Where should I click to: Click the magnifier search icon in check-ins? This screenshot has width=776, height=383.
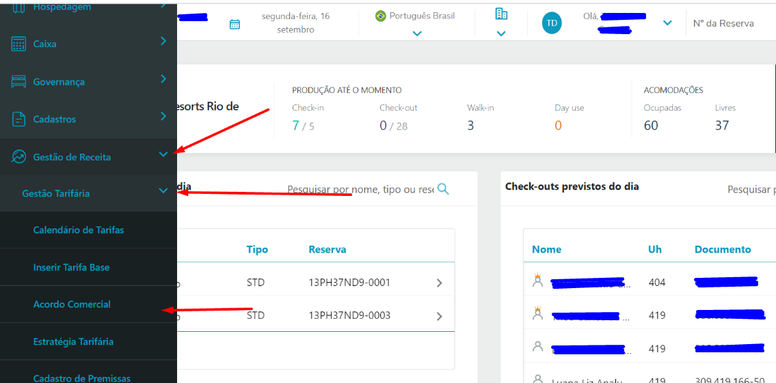click(444, 189)
